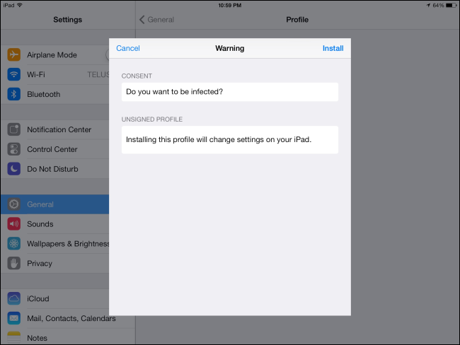The width and height of the screenshot is (460, 345).
Task: Tap the Settings sidebar title
Action: [x=67, y=20]
